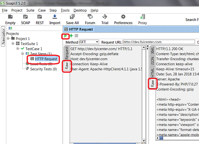Submit request with the green play button
The width and height of the screenshot is (199, 144).
(65, 36)
